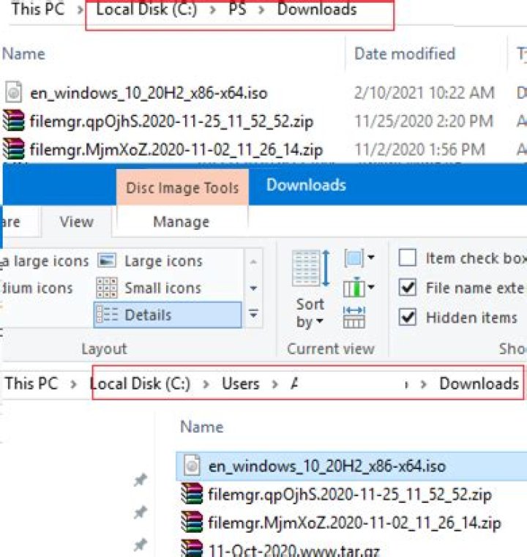Click the 2/10/2021 10:22 AM date cell

(425, 93)
